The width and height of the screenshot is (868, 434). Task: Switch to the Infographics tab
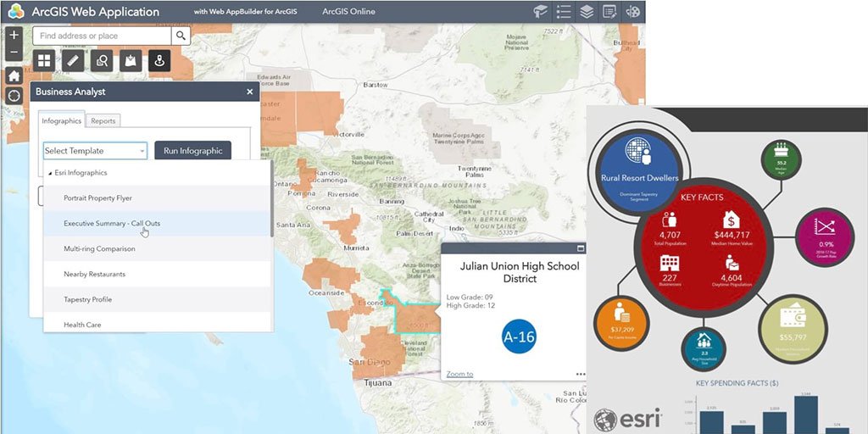tap(61, 120)
